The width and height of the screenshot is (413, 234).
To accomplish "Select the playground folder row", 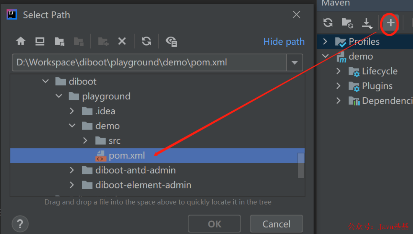I will point(158,96).
